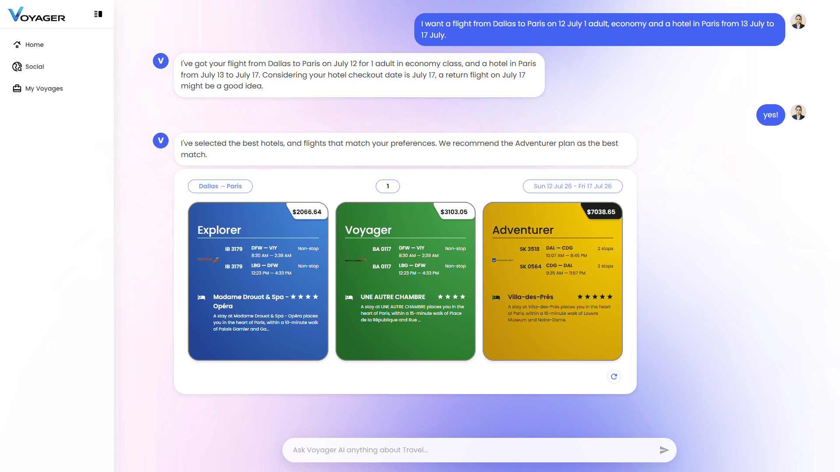The image size is (840, 472).
Task: Click the CDG — DAL route on Adventurer card
Action: (559, 265)
